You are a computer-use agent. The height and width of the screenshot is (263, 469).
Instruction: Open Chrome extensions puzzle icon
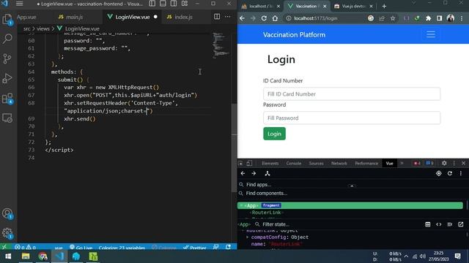(428, 18)
